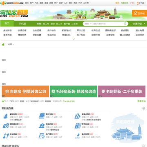Open the camera icon for 摄影俱乐部 board
This screenshot has width=147, height=147.
[6, 126]
